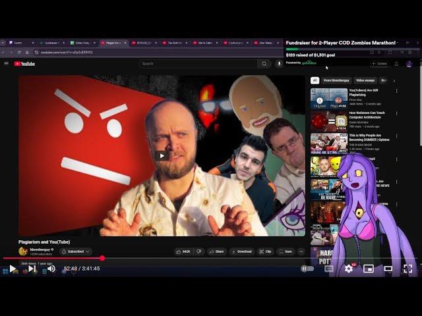Click the YouTube logo home link
This screenshot has height=316, width=422.
(x=24, y=64)
